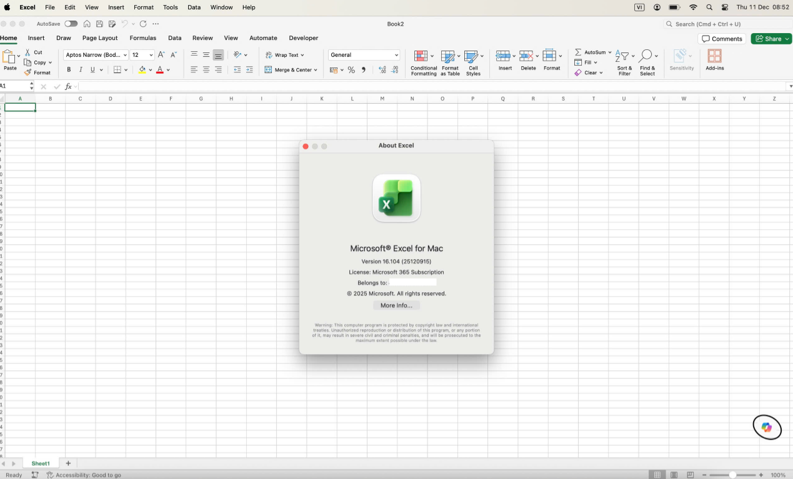This screenshot has width=793, height=479.
Task: Open Find & Select
Action: [x=647, y=63]
